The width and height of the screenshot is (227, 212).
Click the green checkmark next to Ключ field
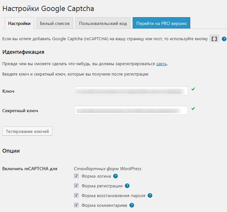193,89
